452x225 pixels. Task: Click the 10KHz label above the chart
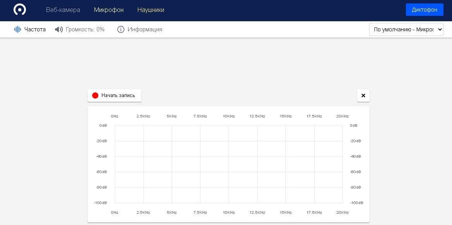(x=229, y=116)
